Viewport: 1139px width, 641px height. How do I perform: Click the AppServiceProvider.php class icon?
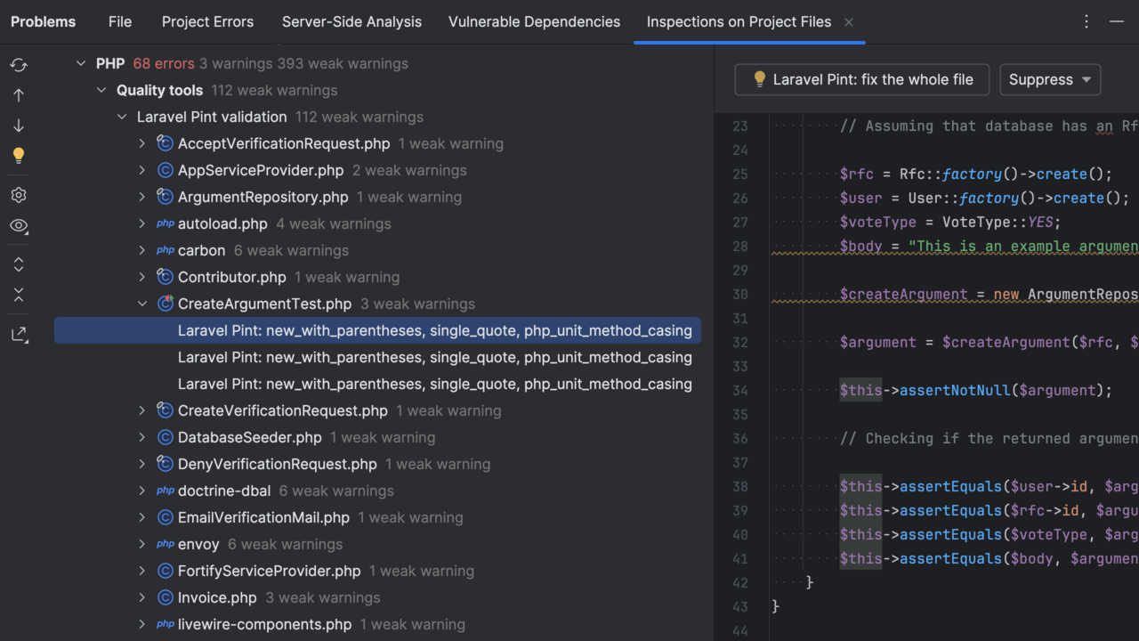[165, 170]
